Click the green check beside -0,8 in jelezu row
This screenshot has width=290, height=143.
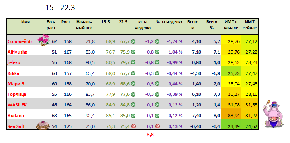[x=157, y=62]
